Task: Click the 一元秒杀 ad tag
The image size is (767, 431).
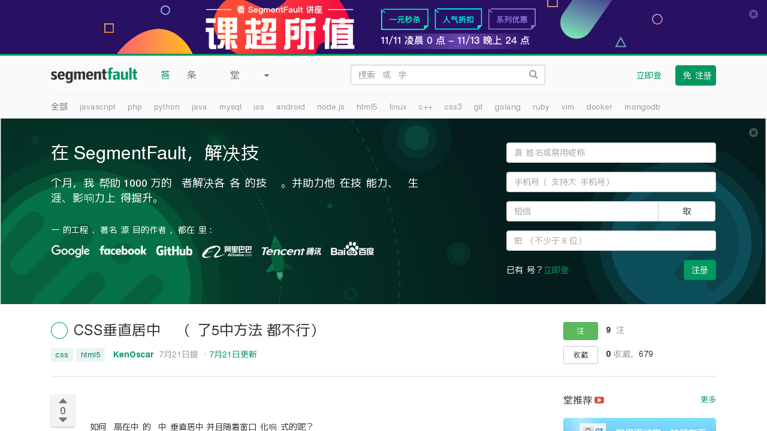Action: [x=405, y=19]
